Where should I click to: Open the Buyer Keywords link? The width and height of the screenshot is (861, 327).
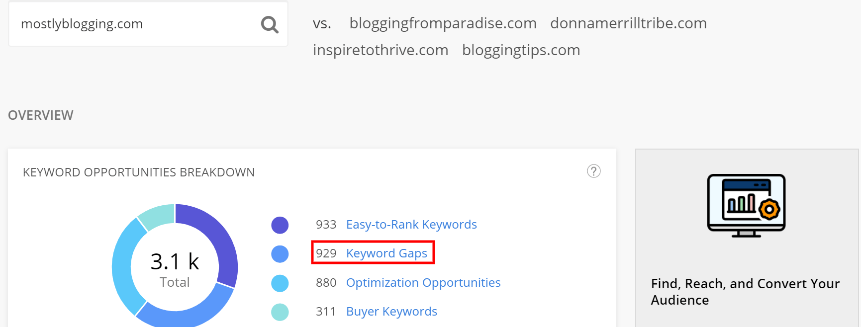(x=391, y=312)
